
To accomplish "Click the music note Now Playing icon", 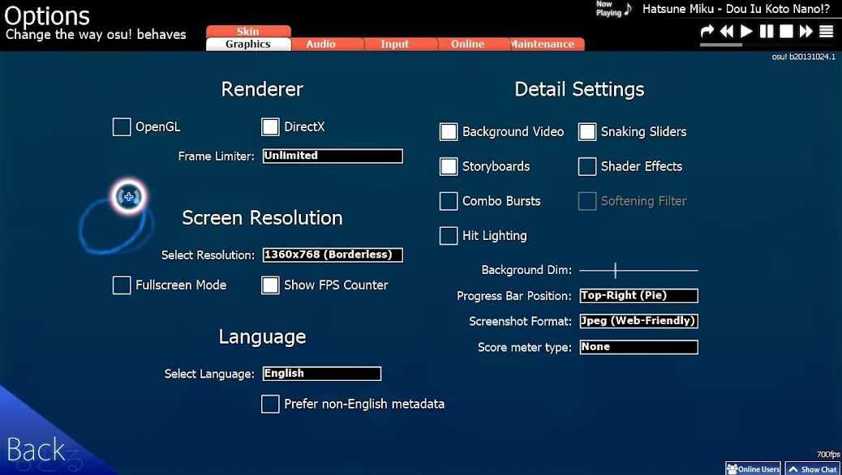I will tap(629, 9).
